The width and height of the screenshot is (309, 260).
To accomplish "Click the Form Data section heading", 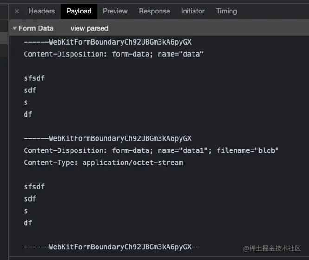I will click(36, 28).
